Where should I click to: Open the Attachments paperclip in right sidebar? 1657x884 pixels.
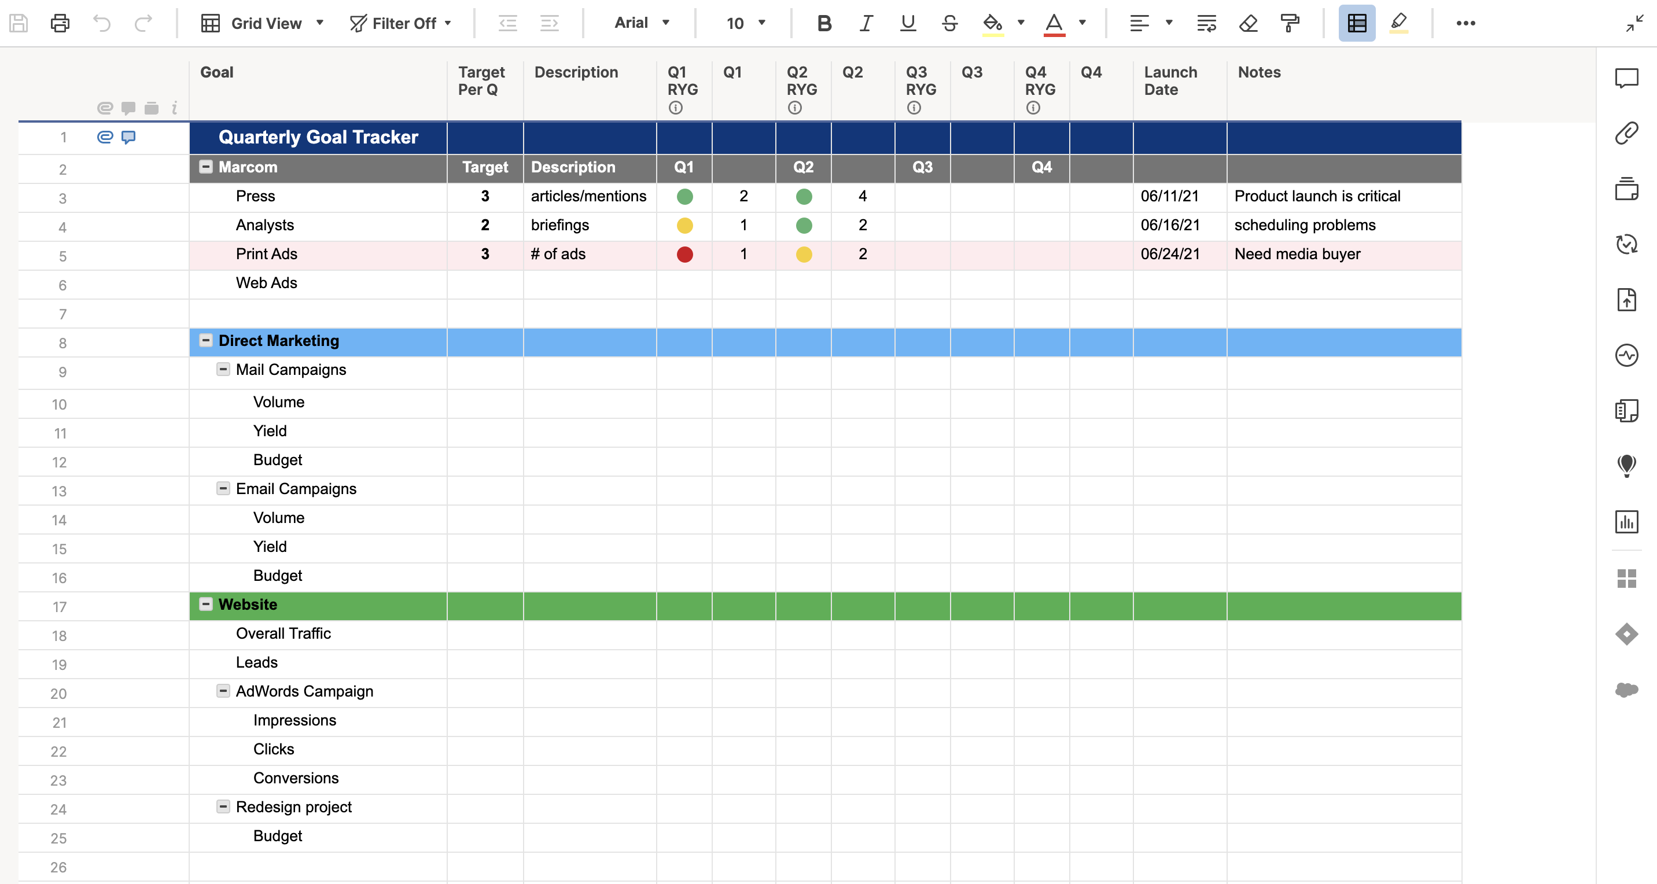1626,133
